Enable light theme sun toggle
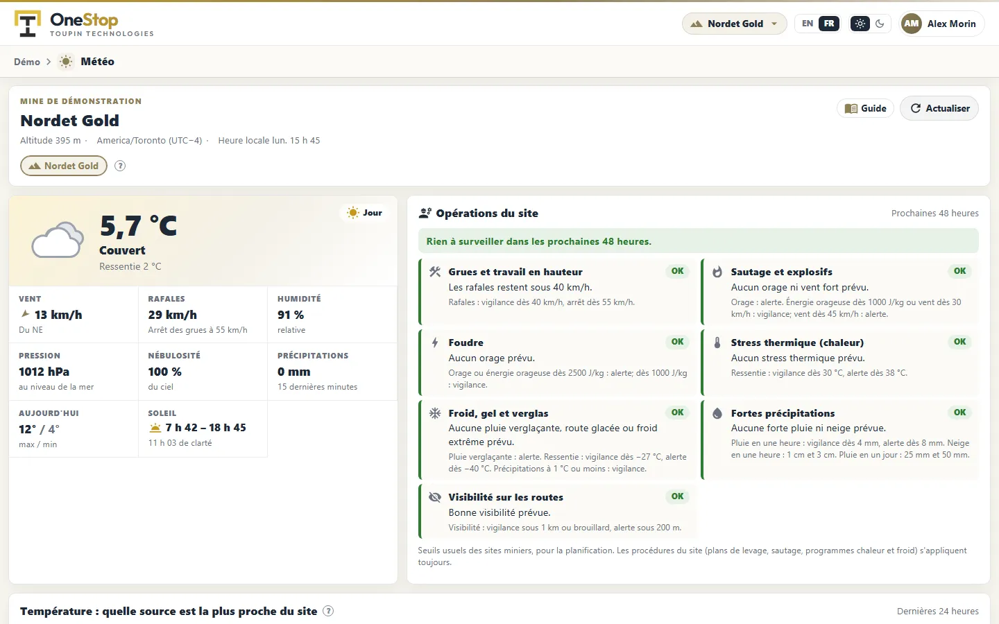This screenshot has width=999, height=624. [860, 24]
